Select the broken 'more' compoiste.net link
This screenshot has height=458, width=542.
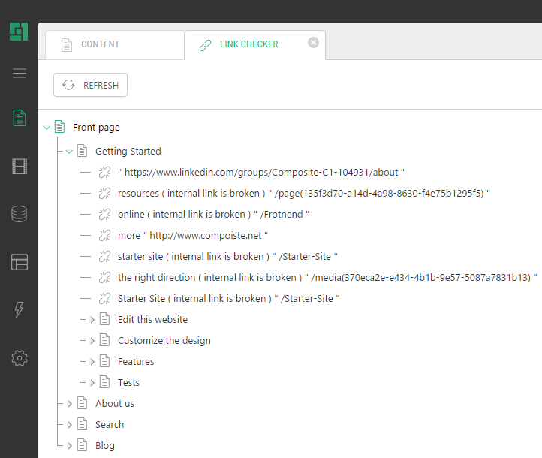(x=192, y=236)
